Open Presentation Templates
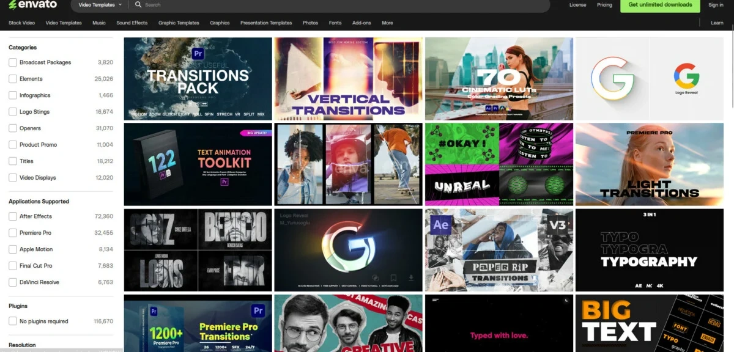 click(x=266, y=23)
